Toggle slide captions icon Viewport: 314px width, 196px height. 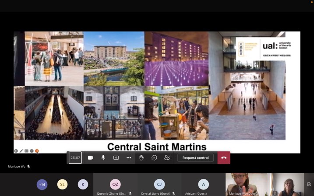[x=26, y=151]
